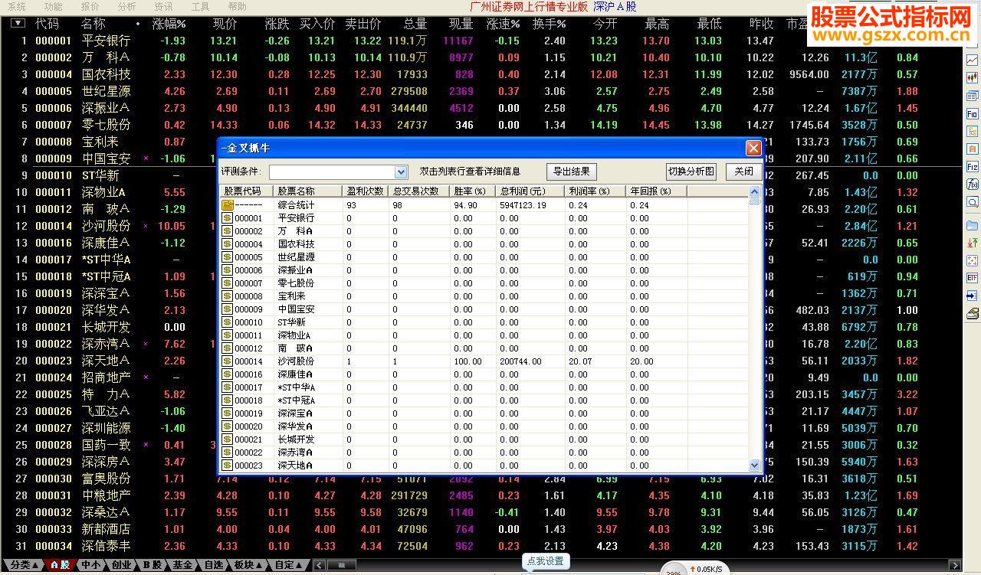Click the row icon beside 000009 中国宝安 in dialog
This screenshot has height=575, width=981.
[x=227, y=309]
